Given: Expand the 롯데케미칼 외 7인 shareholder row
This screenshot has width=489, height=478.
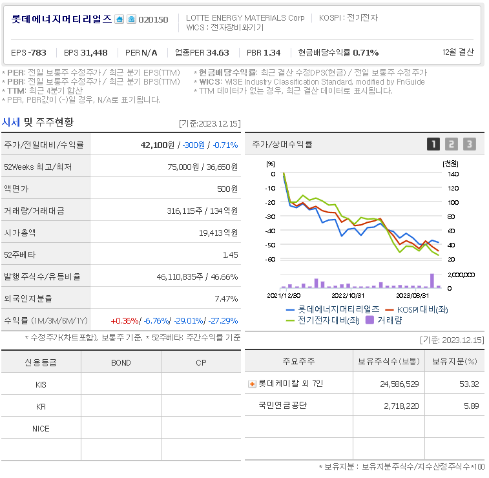Looking at the screenshot, I should (252, 384).
